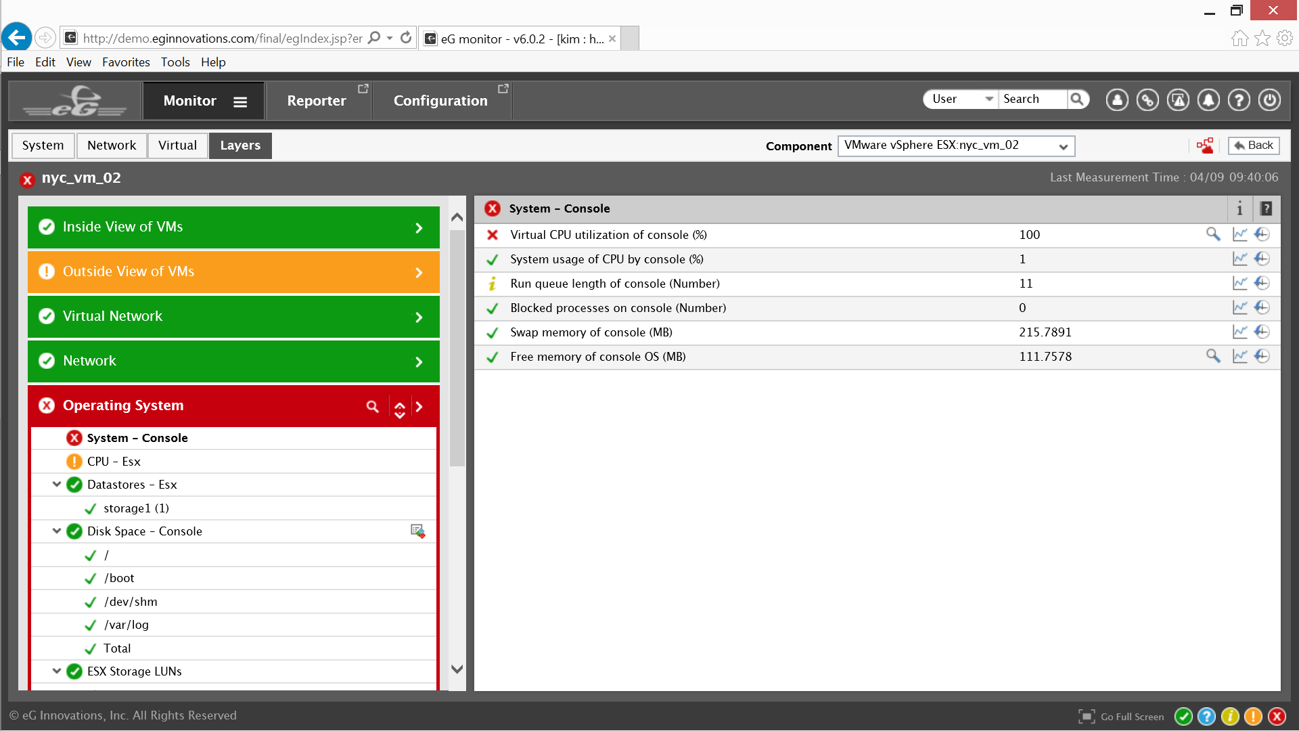This screenshot has height=731, width=1299.
Task: Switch to the Network tab
Action: pyautogui.click(x=112, y=146)
